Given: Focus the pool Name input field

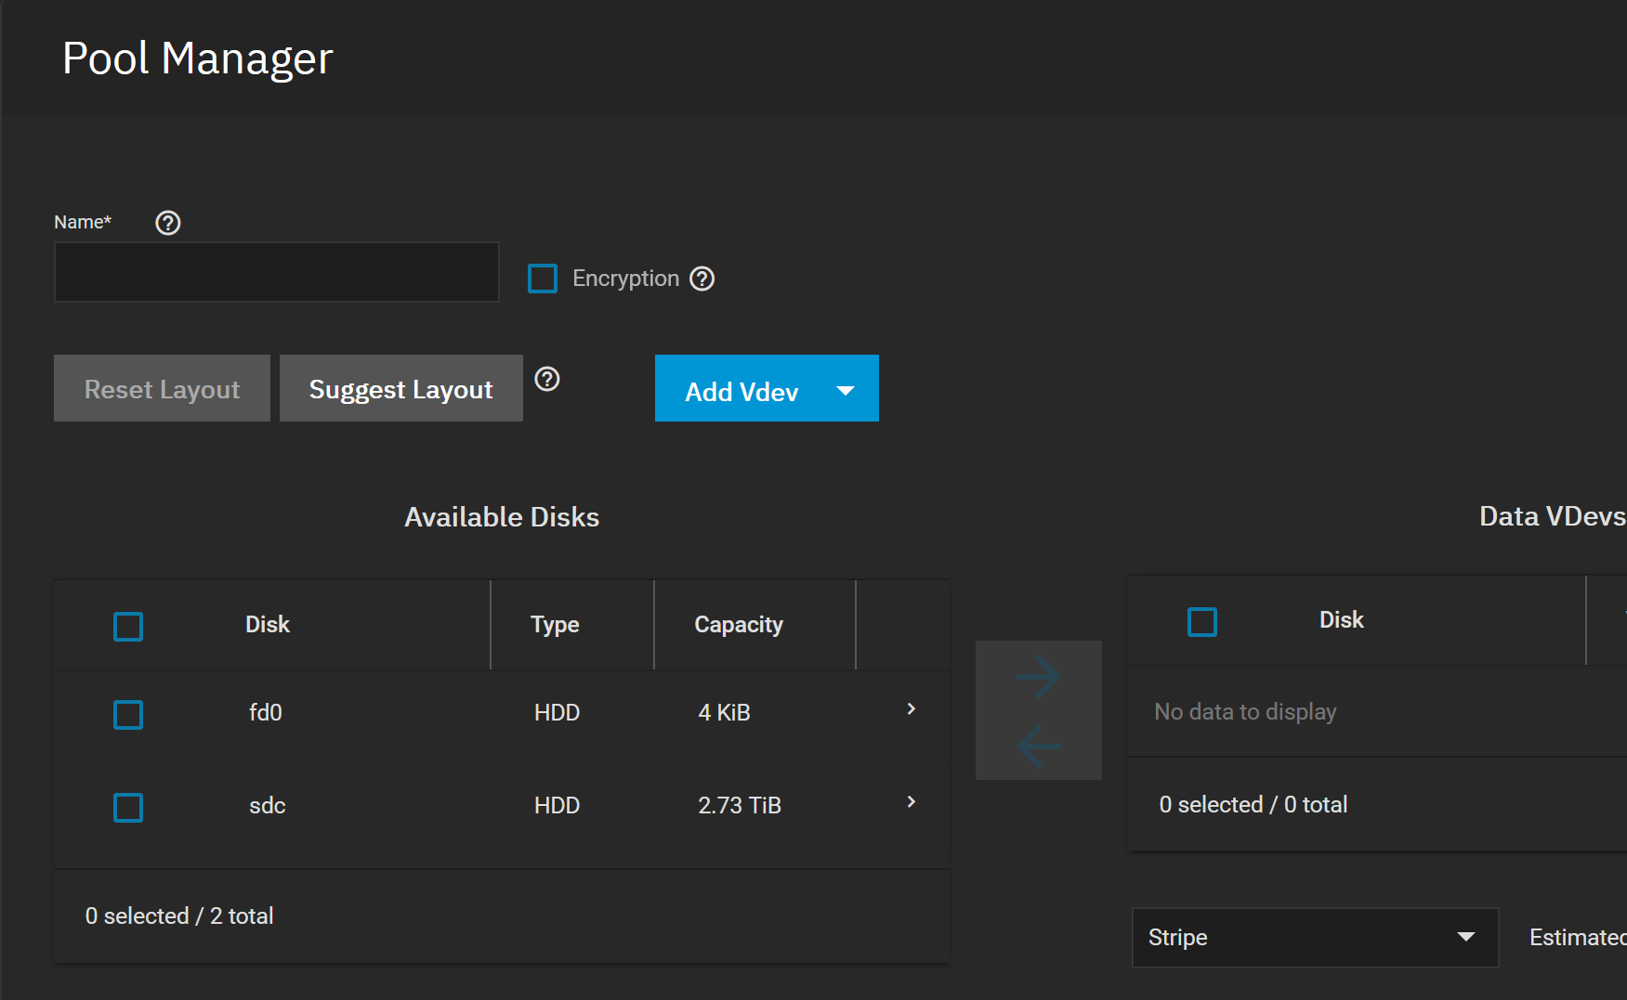Looking at the screenshot, I should click(x=276, y=272).
